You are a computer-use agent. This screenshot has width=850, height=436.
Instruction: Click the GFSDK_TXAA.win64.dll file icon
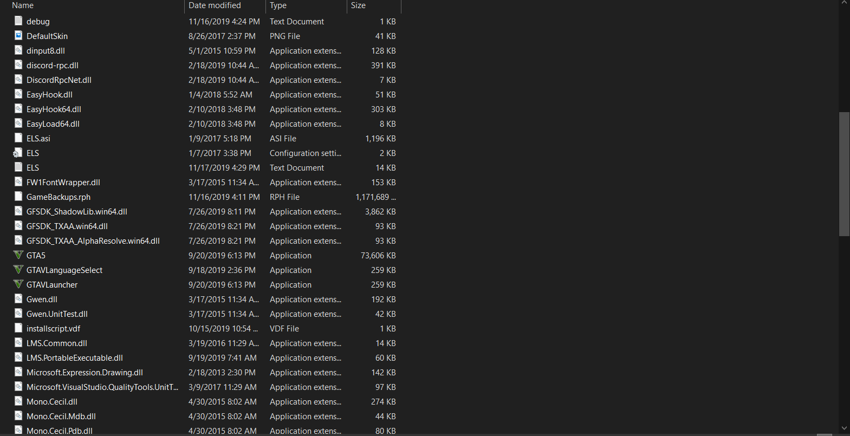point(18,226)
